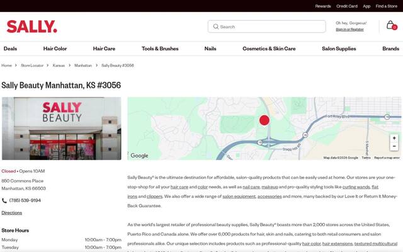Go to the Store Locator breadcrumb

tap(32, 66)
